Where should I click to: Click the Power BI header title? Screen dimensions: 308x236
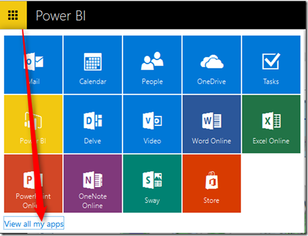[61, 16]
